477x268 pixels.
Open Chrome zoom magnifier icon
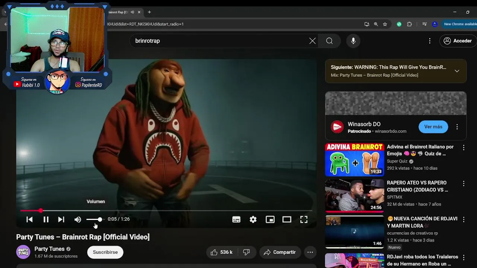[376, 24]
